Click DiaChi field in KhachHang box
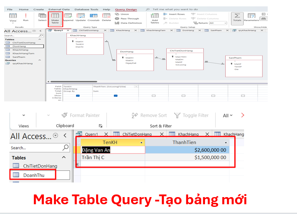Screen dimensions: 297x214 (x=79, y=47)
